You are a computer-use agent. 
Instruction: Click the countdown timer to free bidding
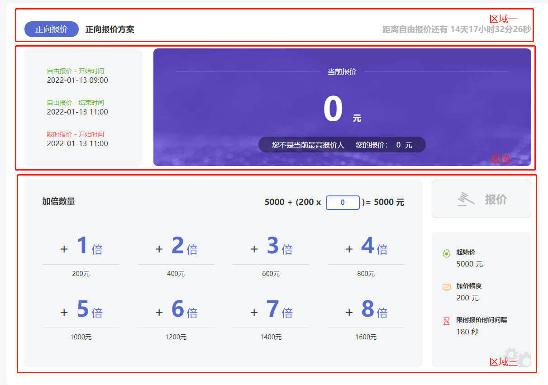tap(456, 29)
